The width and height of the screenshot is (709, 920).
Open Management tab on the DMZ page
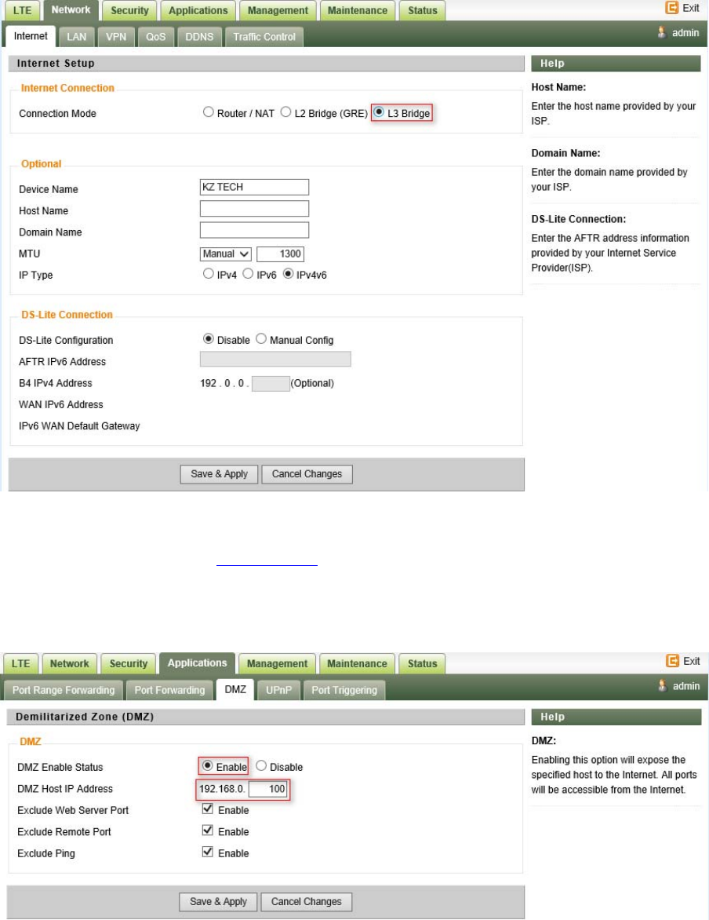pos(278,663)
